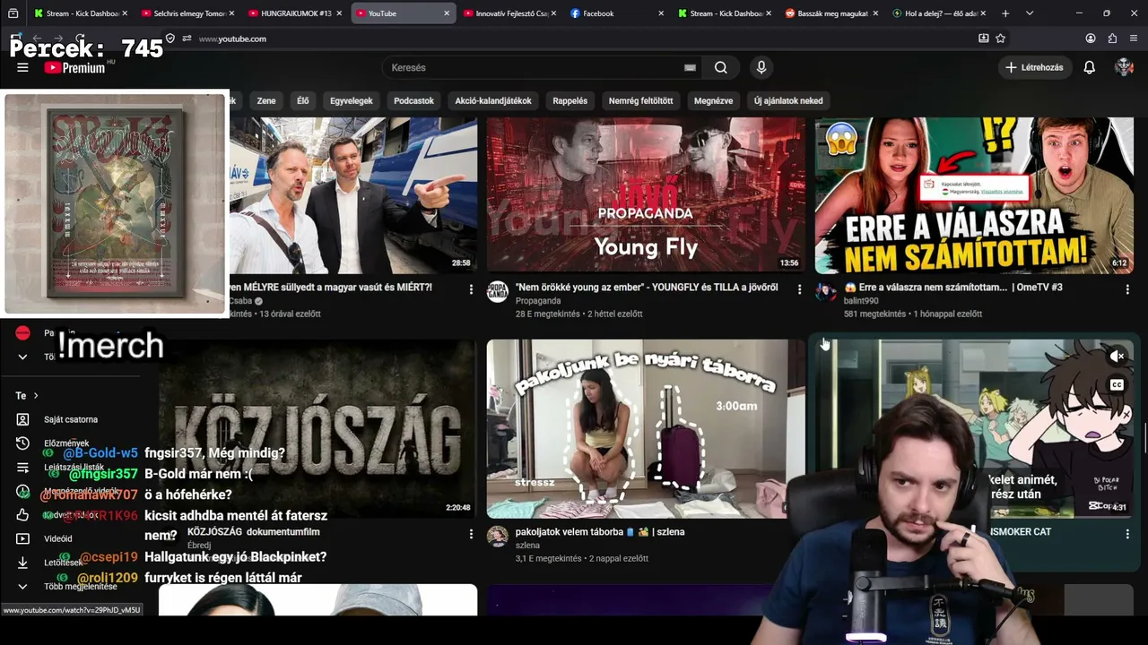This screenshot has width=1148, height=645.
Task: Click the Létrehozás create button
Action: [x=1036, y=67]
